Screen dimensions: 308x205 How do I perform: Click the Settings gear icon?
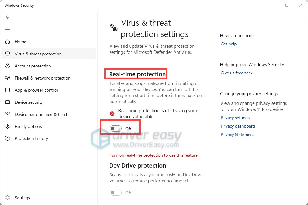click(8, 198)
